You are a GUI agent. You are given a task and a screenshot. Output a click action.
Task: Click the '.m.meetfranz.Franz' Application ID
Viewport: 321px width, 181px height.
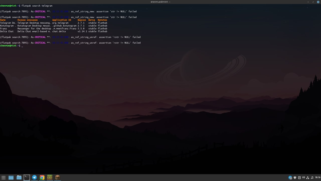pos(64,29)
